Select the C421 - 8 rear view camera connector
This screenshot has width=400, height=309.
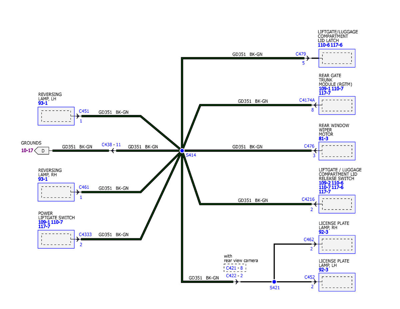(235, 268)
